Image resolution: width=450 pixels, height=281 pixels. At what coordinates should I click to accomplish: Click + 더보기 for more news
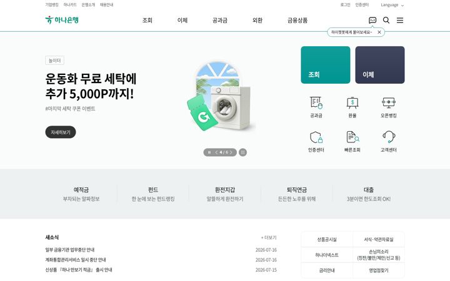click(269, 237)
